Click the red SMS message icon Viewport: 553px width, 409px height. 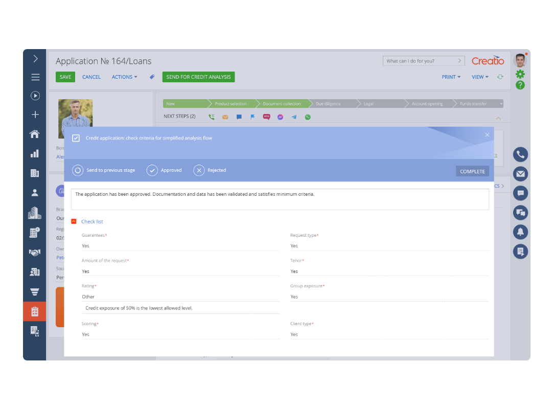(267, 117)
